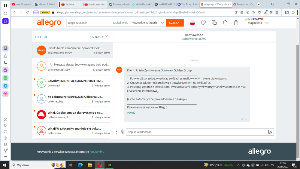
Task: Switch to the Rozwiązano tab
Action: pos(244,5)
